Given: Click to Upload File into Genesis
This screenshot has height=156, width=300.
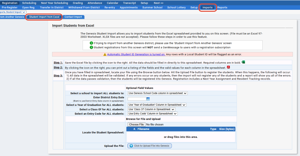Looking at the screenshot, I should [x=149, y=146].
